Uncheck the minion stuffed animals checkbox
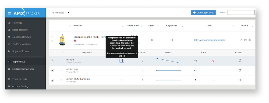 tap(52, 80)
